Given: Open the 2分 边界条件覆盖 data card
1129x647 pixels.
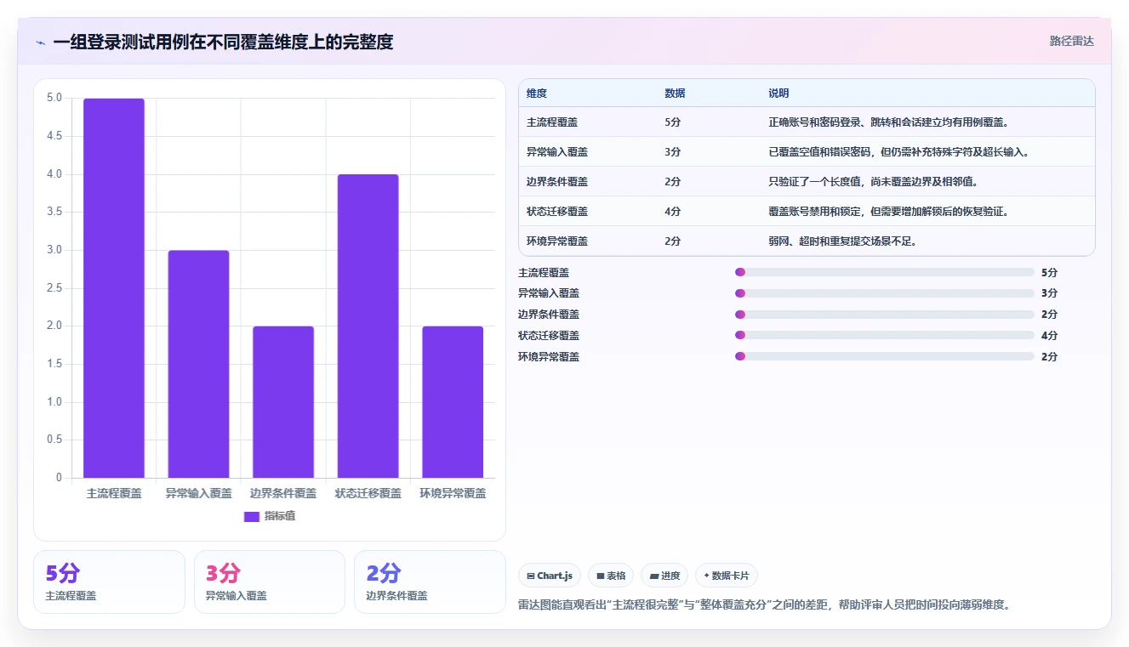Looking at the screenshot, I should point(430,582).
